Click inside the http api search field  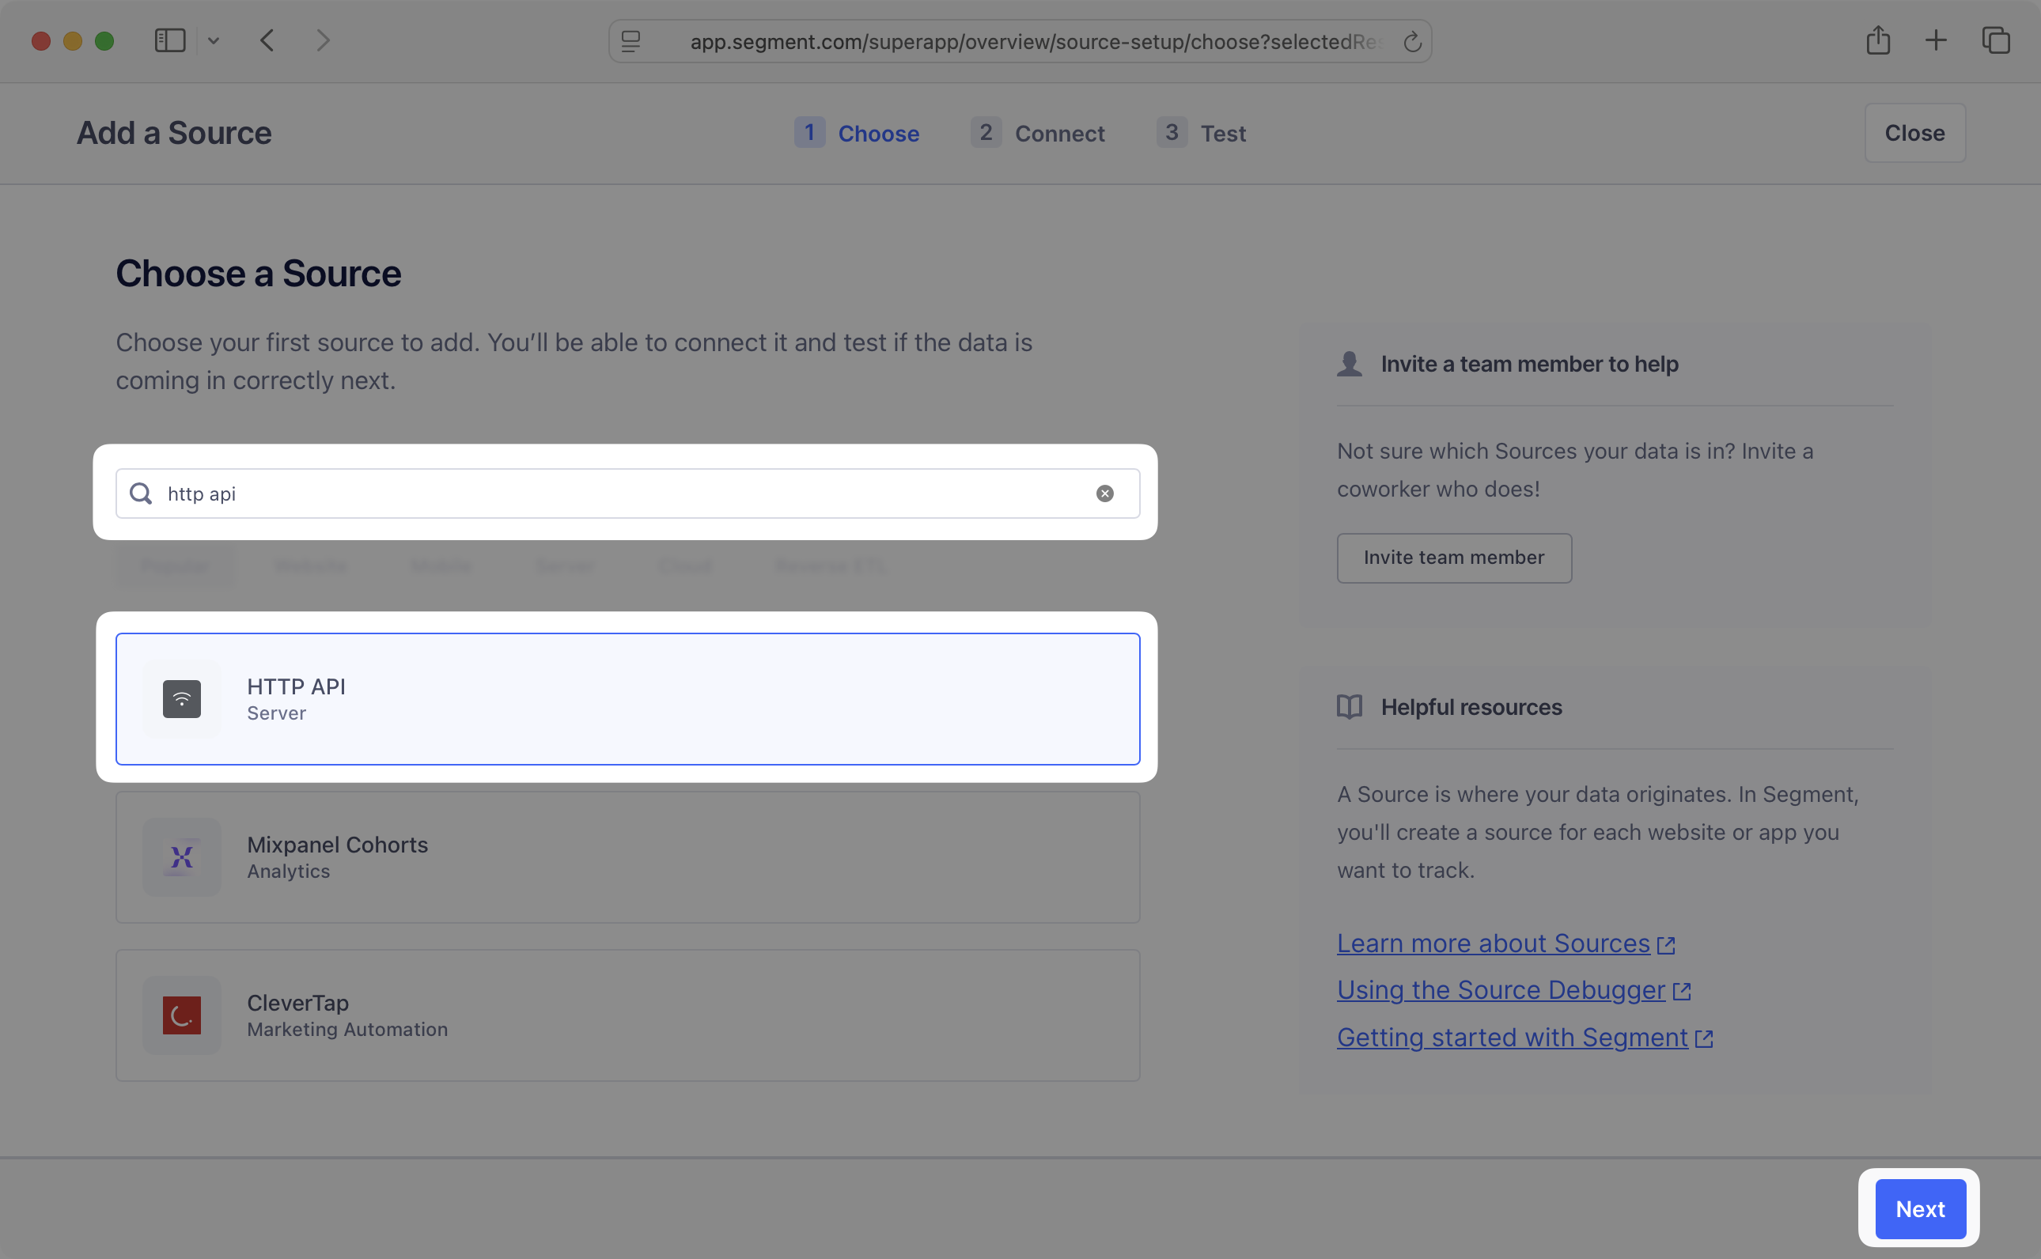583,493
